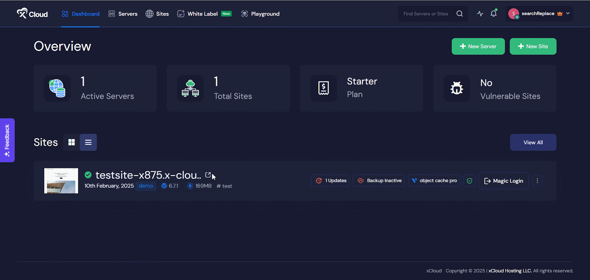This screenshot has height=280, width=590.
Task: Switch Sites to grid view
Action: [x=72, y=142]
